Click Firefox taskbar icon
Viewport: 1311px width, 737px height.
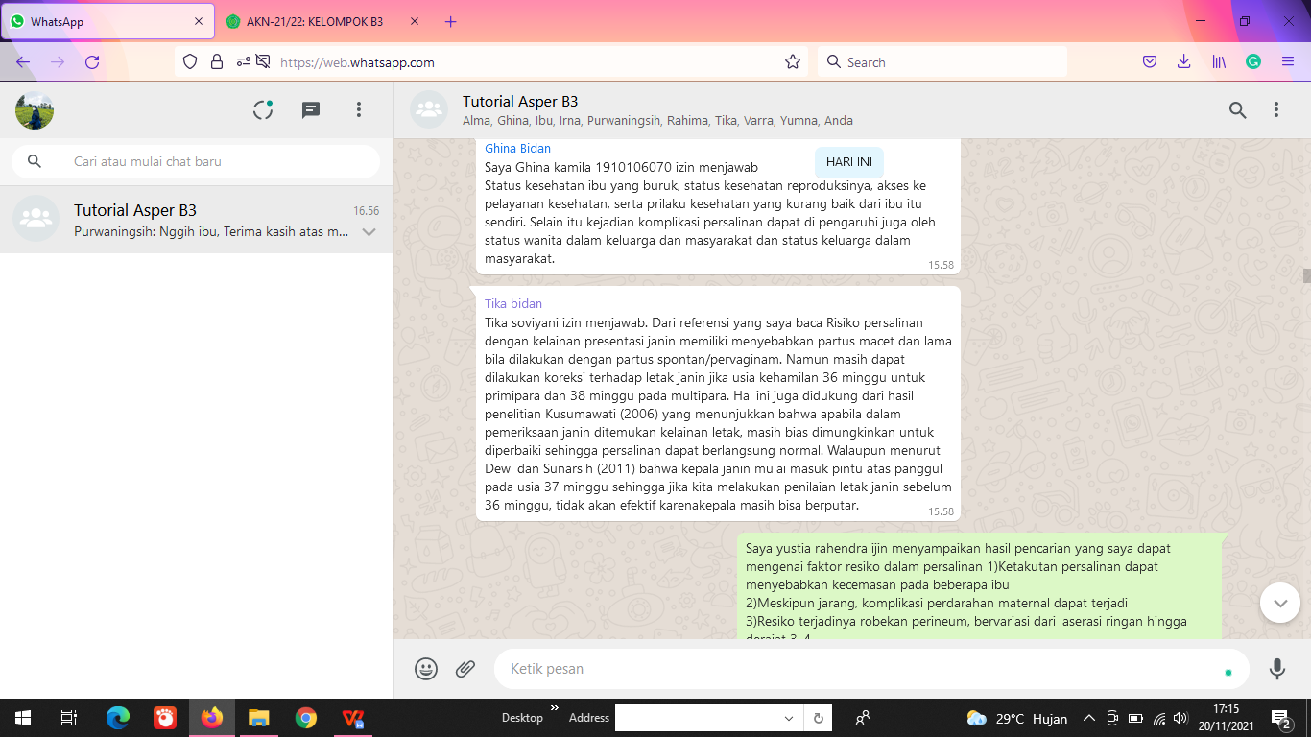coord(212,718)
